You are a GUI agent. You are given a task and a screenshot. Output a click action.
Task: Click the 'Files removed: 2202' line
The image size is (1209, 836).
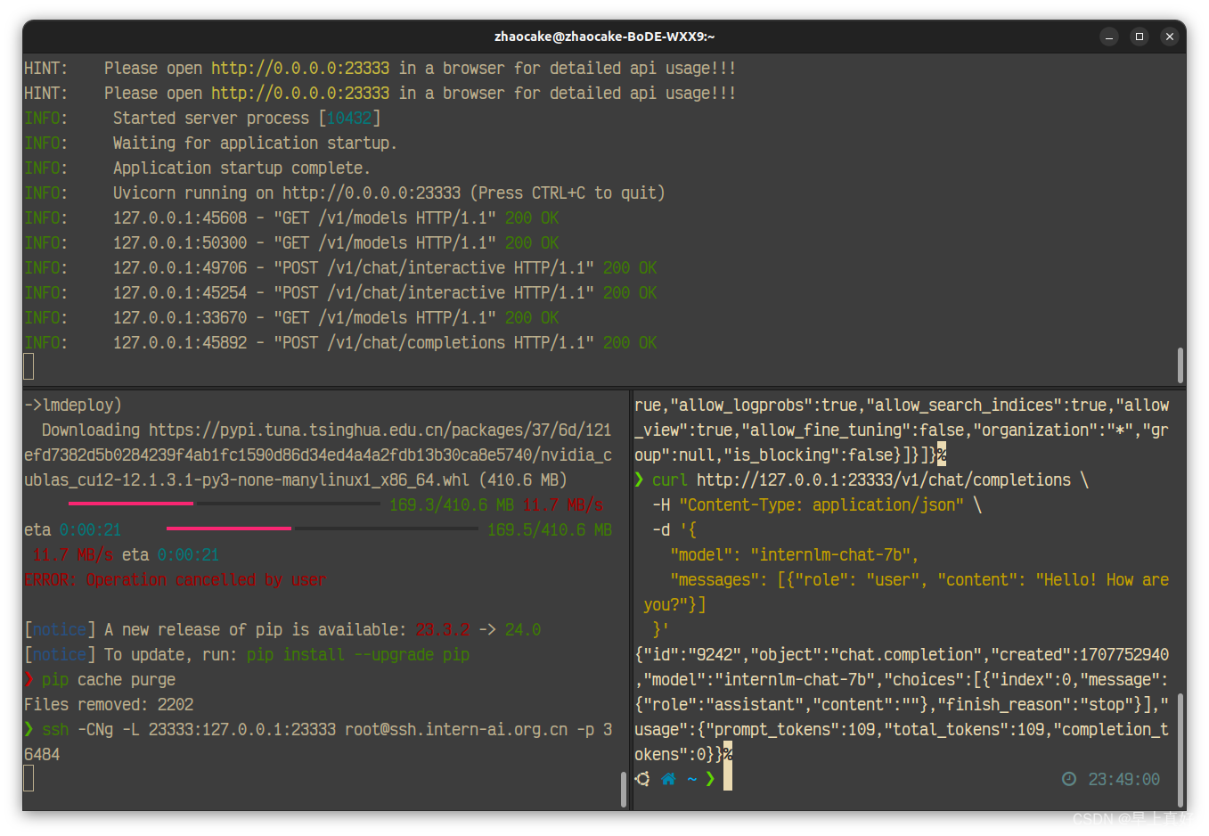[109, 705]
